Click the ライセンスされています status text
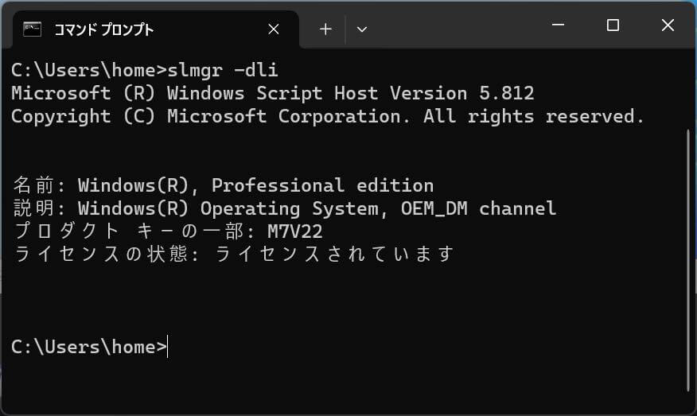The height and width of the screenshot is (416, 697). pyautogui.click(x=334, y=255)
